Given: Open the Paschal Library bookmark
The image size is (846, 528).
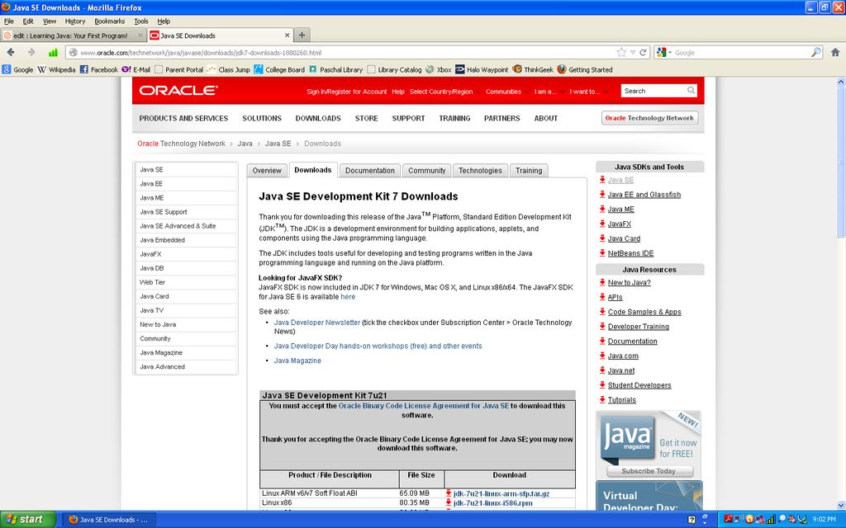Looking at the screenshot, I should tap(335, 69).
